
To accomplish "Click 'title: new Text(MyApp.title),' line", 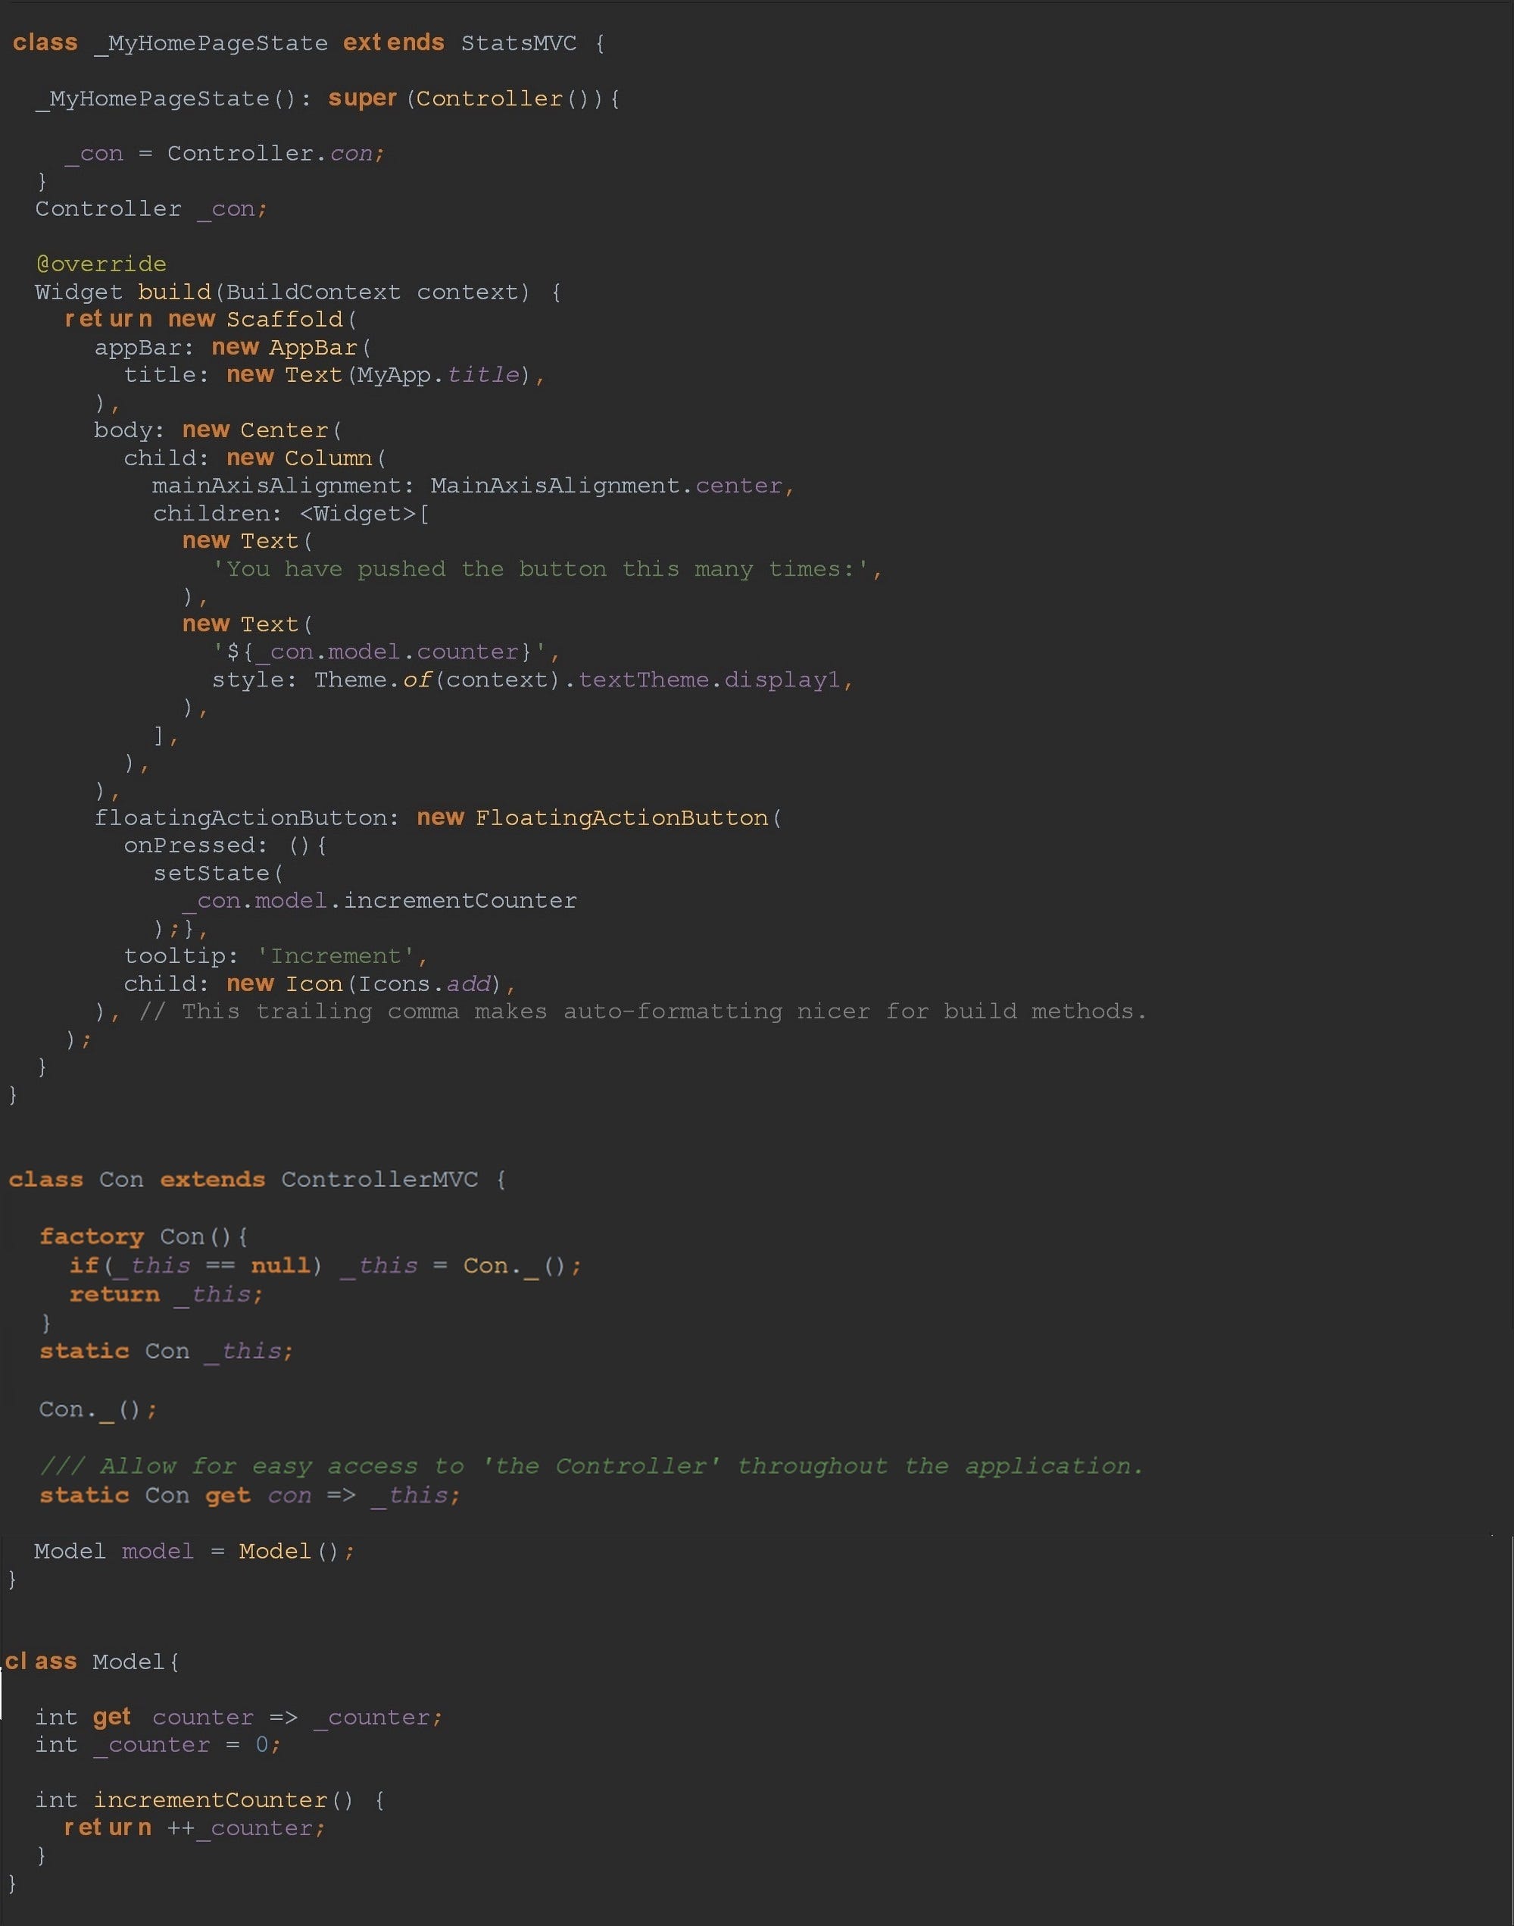I will 334,375.
